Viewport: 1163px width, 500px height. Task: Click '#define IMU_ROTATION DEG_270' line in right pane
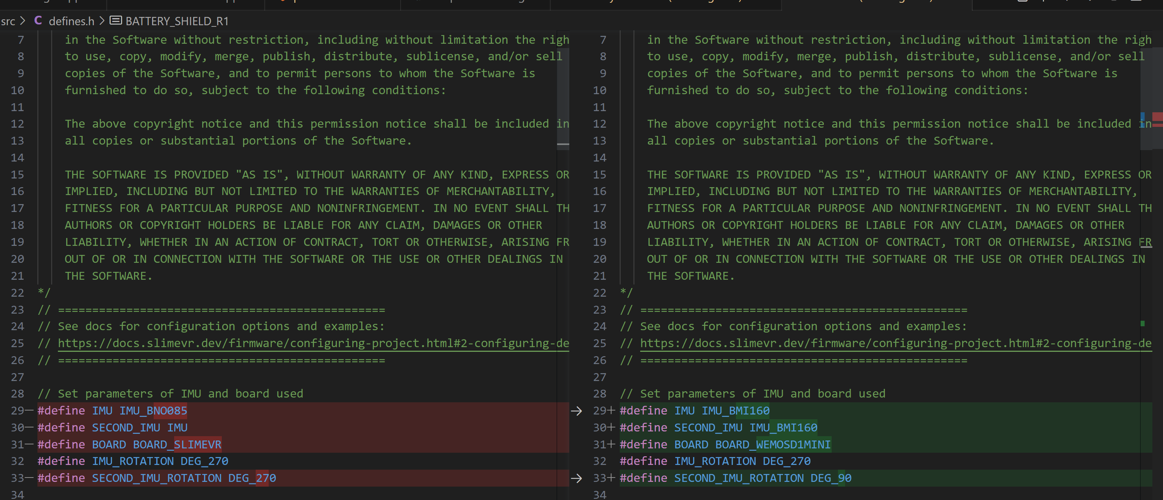click(715, 461)
